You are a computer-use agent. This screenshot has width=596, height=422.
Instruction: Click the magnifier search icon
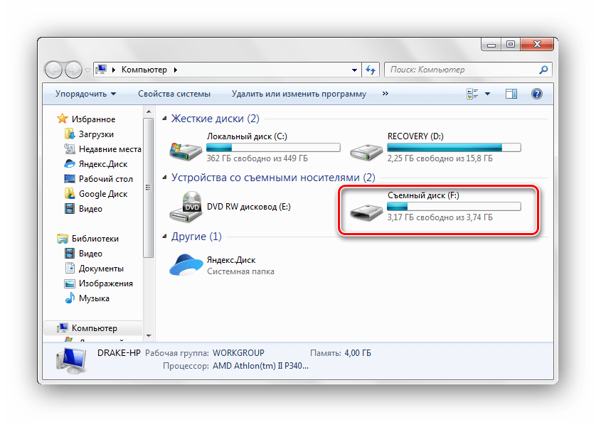click(x=544, y=70)
